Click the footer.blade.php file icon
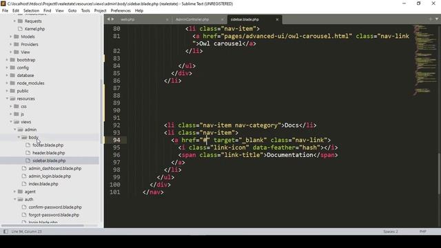Image resolution: width=441 pixels, height=248 pixels. (28, 145)
